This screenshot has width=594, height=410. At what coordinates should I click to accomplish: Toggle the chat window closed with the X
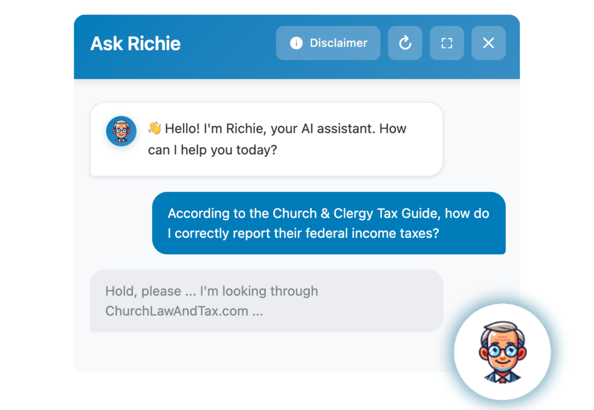click(488, 43)
